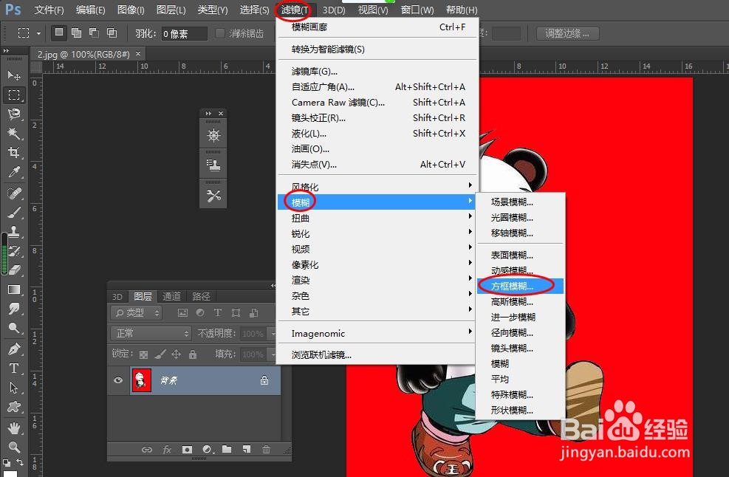Screen dimensions: 729x477
Task: Click the 调整边缘 button
Action: pyautogui.click(x=567, y=33)
